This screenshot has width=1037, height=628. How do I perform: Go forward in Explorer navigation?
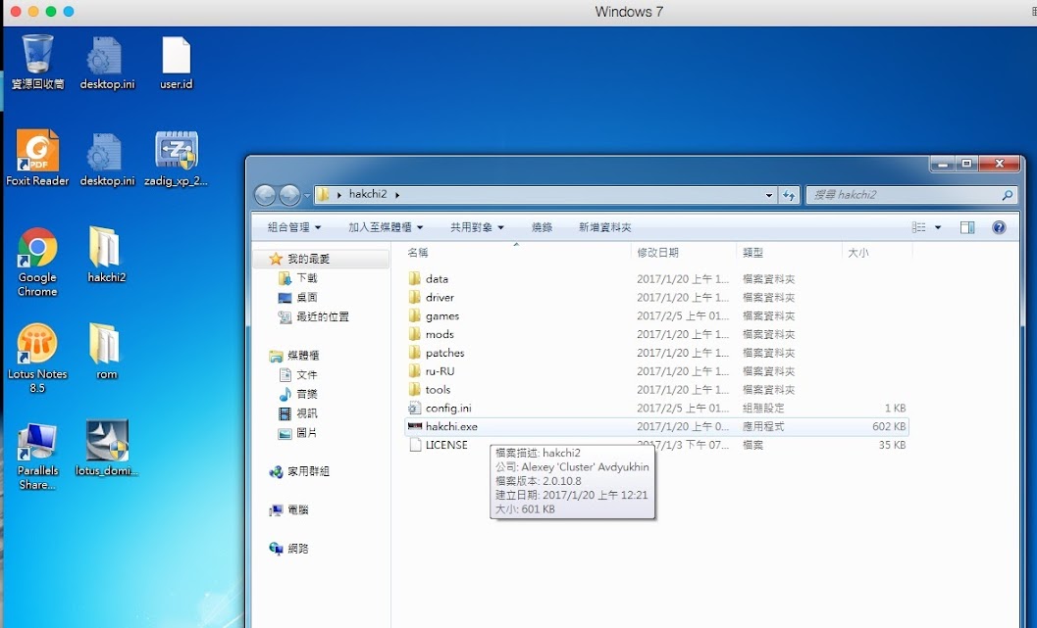click(289, 195)
